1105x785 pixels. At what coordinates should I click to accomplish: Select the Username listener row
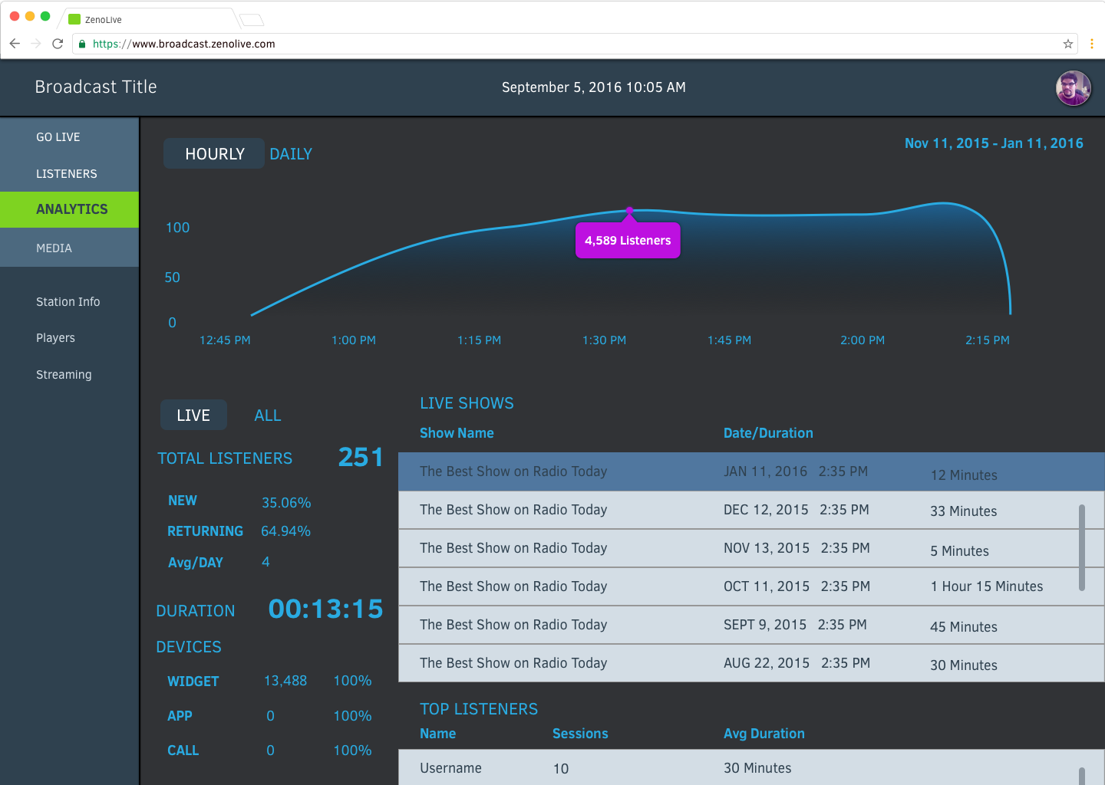(751, 767)
